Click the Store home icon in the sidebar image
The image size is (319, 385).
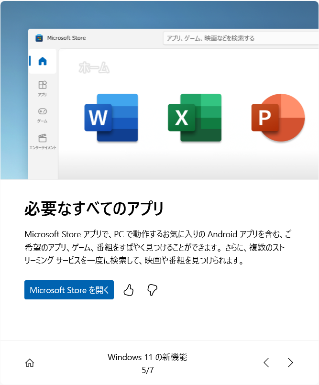pos(43,61)
